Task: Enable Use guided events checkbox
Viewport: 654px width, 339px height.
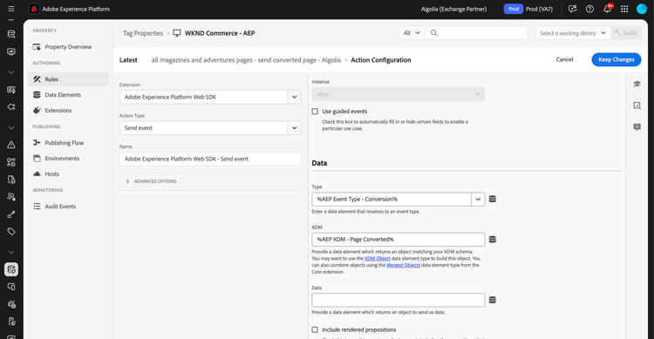Action: click(315, 112)
